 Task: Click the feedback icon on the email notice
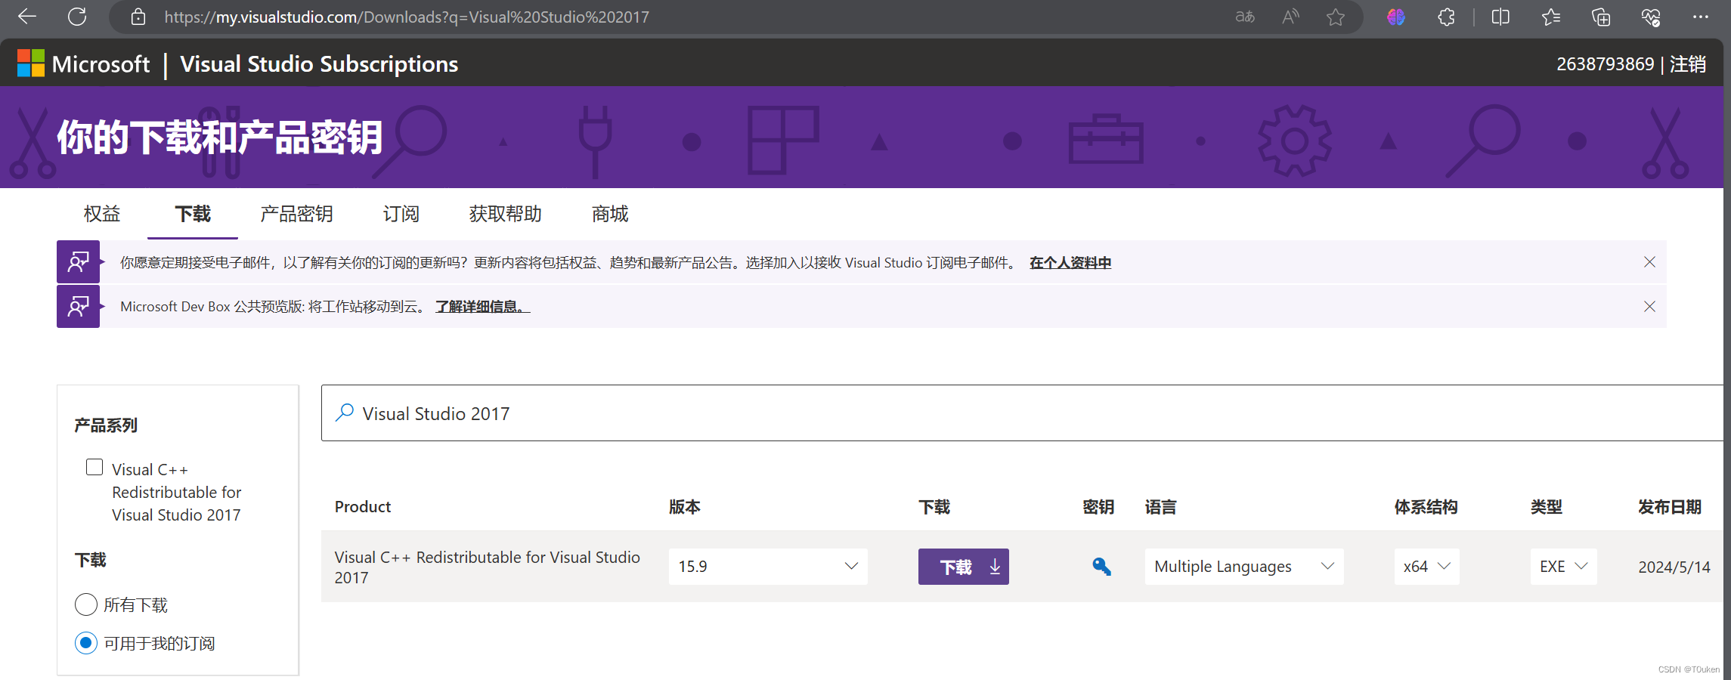pyautogui.click(x=78, y=262)
